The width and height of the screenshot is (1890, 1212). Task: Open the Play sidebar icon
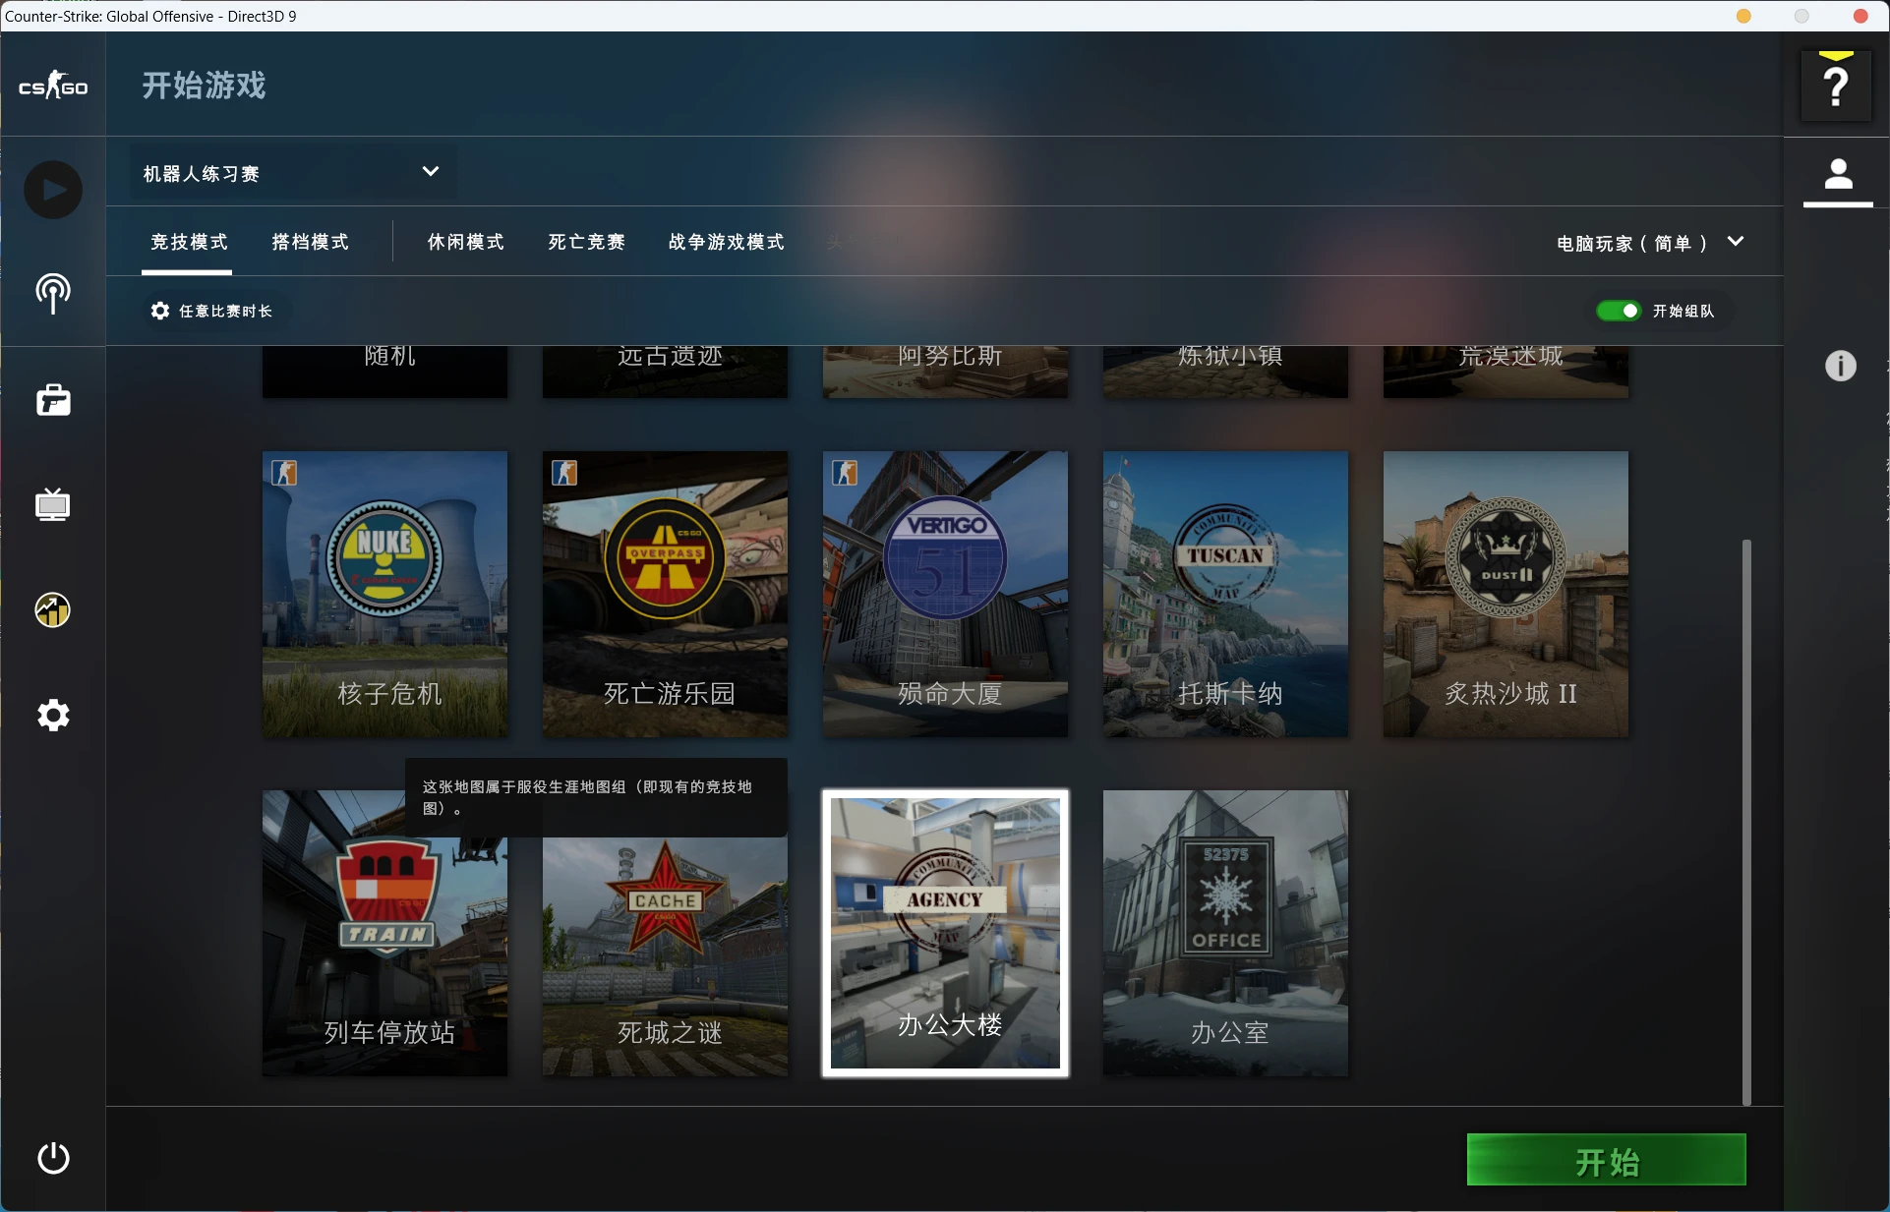coord(53,190)
